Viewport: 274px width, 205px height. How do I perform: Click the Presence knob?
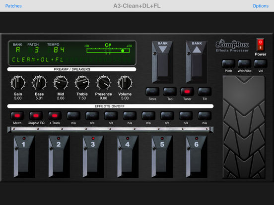click(103, 83)
